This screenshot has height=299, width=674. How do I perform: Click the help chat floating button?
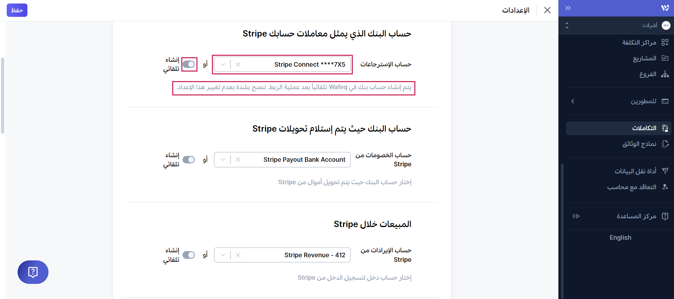(33, 272)
